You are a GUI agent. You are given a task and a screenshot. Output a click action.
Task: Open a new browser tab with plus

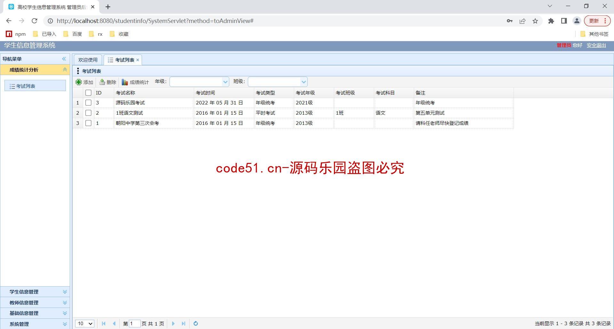coord(108,7)
